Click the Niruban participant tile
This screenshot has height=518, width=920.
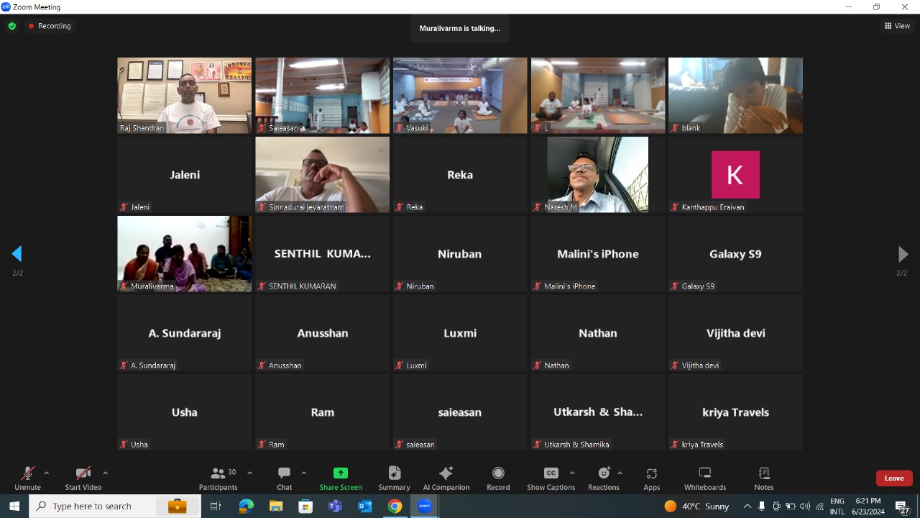(460, 254)
